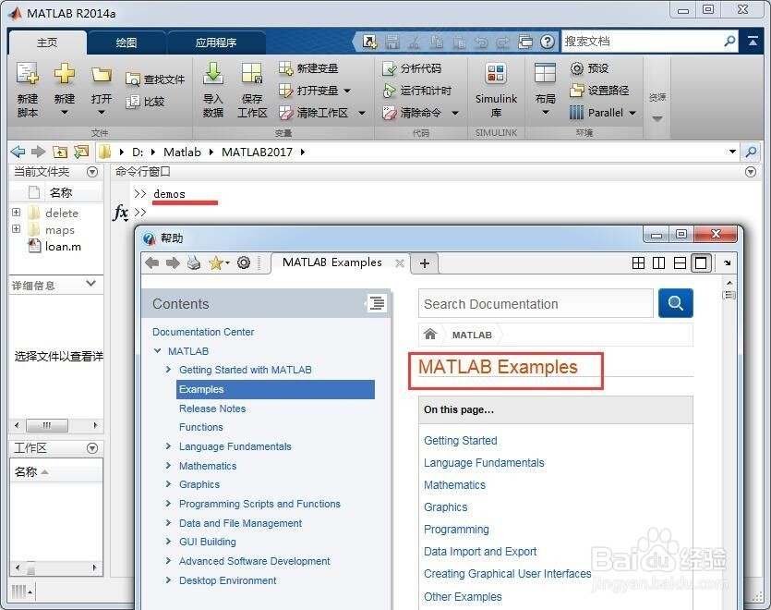Collapse the Details (详细信息) panel chevron
The image size is (771, 610).
[x=91, y=283]
